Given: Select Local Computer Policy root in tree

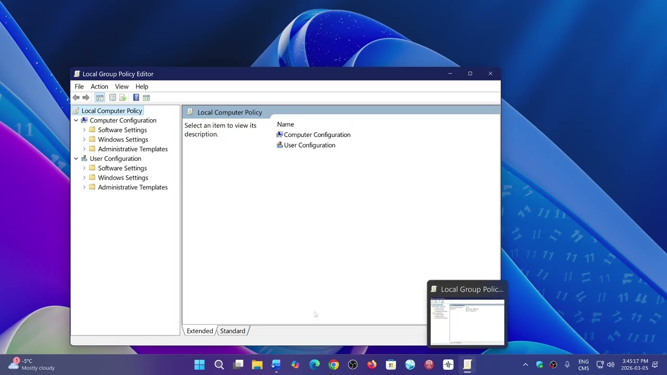Looking at the screenshot, I should pos(112,110).
